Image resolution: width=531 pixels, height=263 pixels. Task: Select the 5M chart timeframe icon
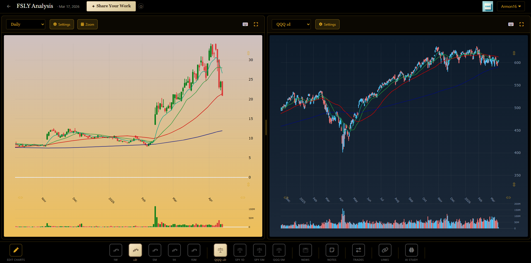click(155, 250)
